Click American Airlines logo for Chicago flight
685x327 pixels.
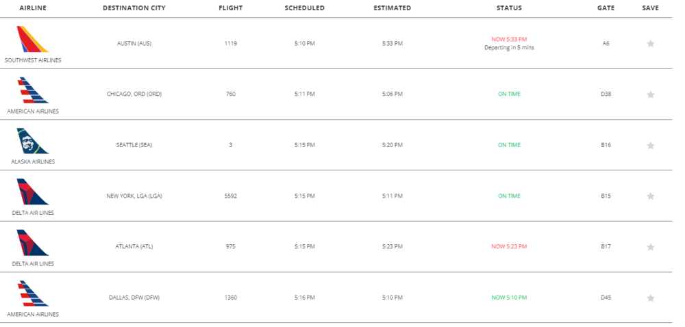pos(33,90)
